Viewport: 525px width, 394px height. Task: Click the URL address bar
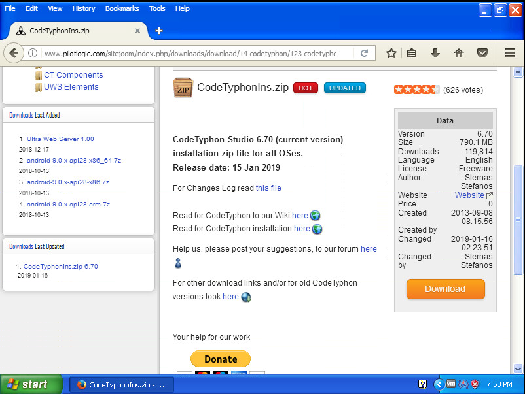pyautogui.click(x=197, y=53)
